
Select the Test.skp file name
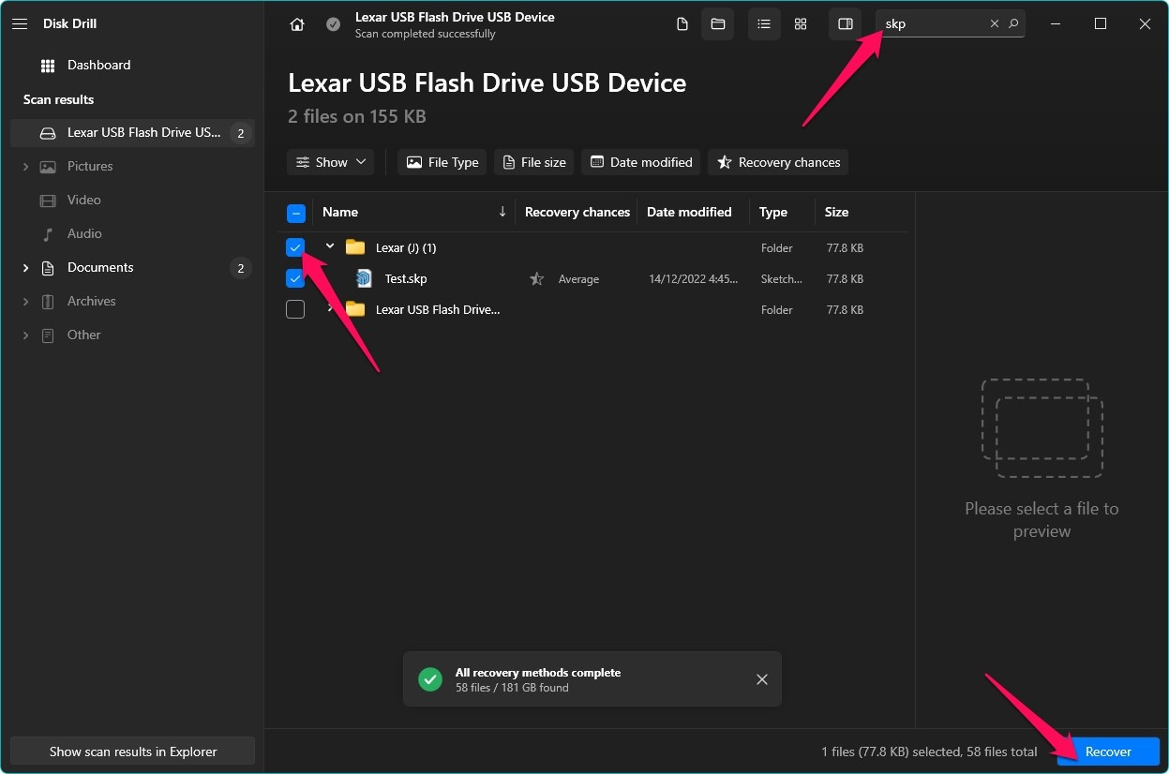[x=406, y=279]
